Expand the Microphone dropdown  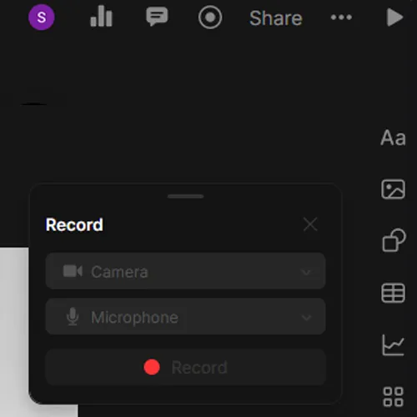pos(185,316)
